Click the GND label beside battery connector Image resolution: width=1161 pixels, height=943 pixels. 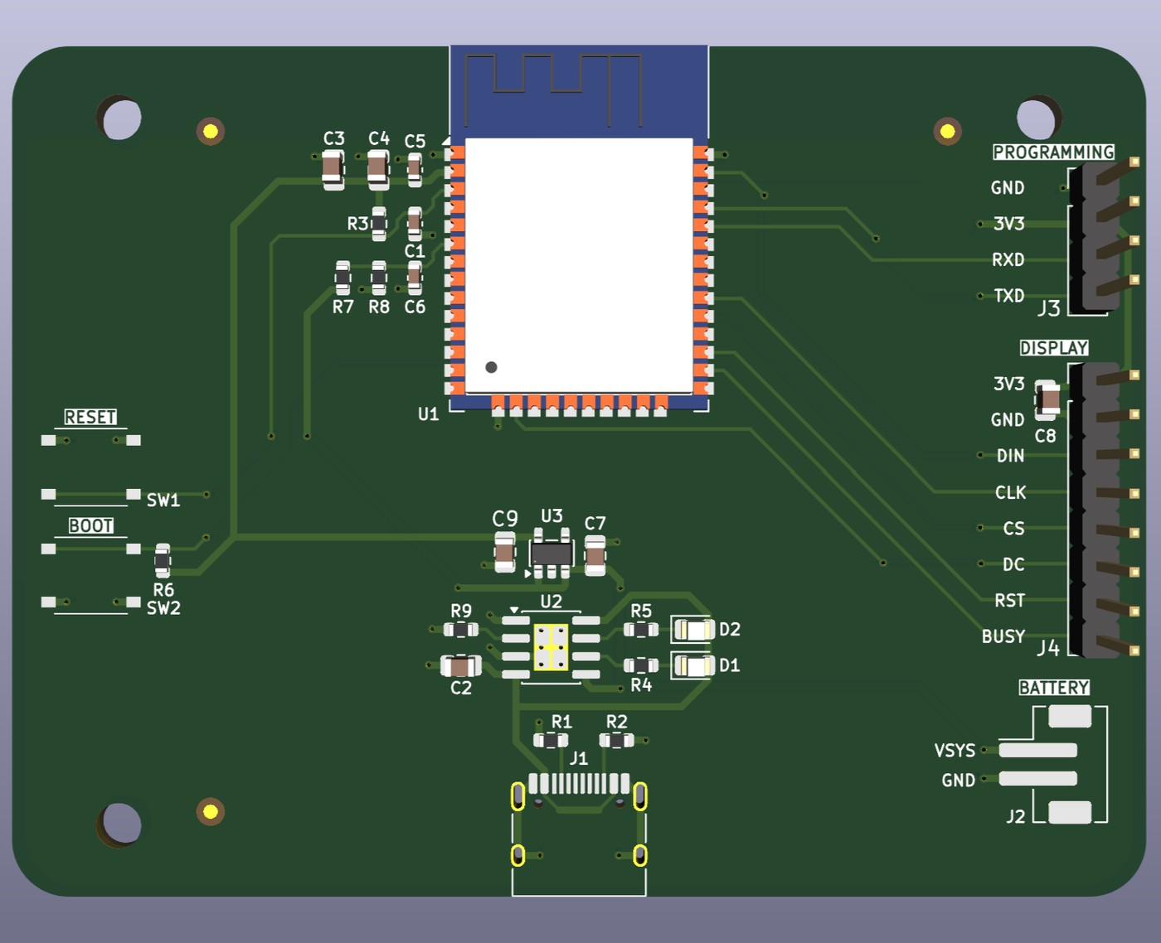pyautogui.click(x=958, y=781)
